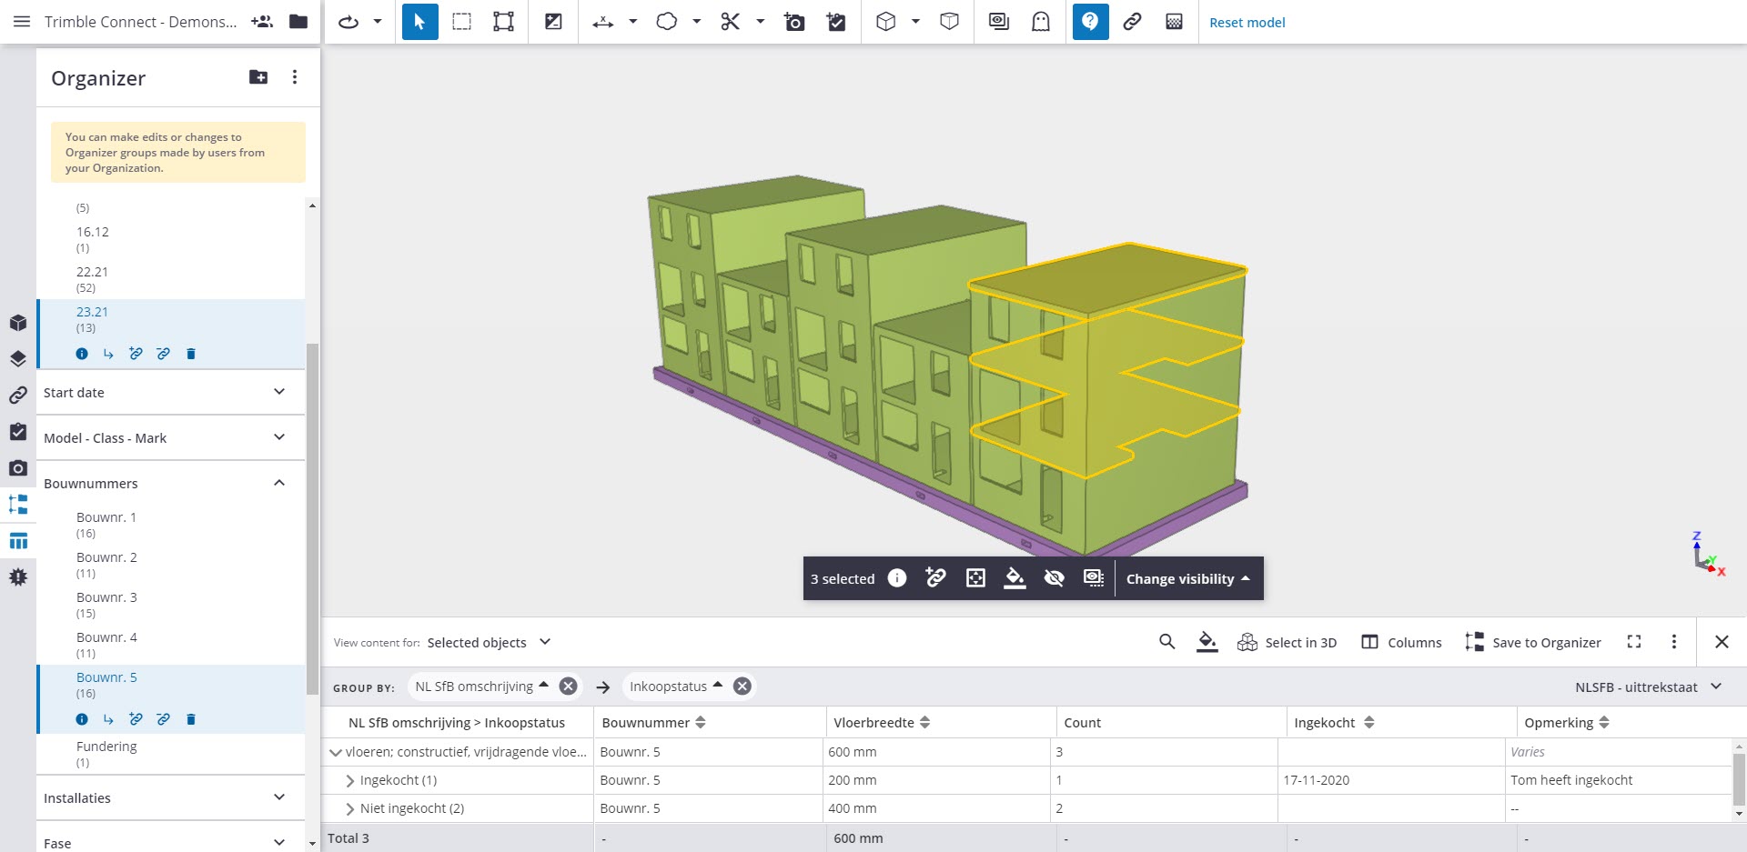Click Reset model
The width and height of the screenshot is (1747, 852).
(1247, 23)
